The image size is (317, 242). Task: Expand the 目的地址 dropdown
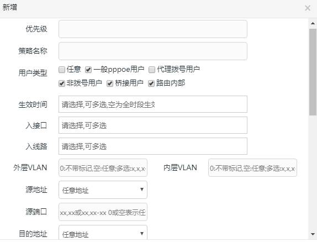coord(103,233)
